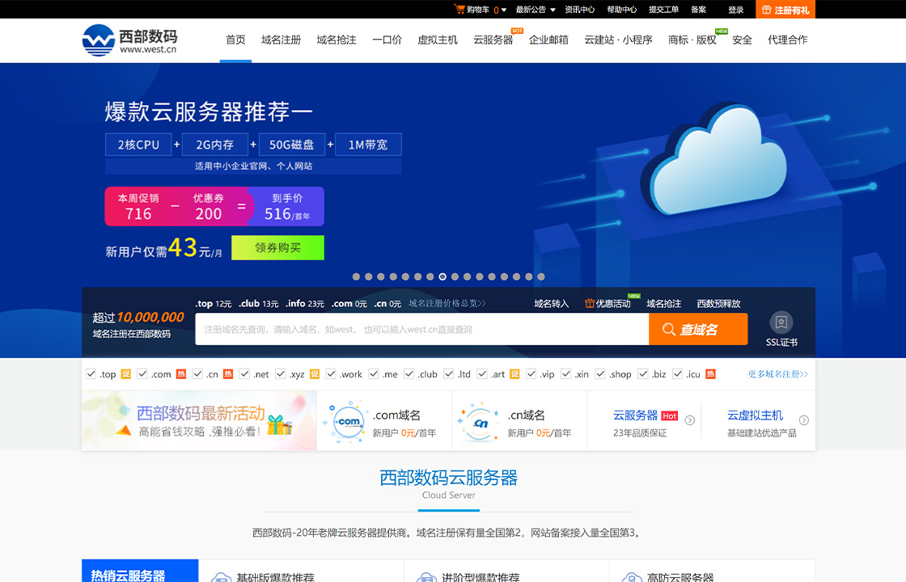The height and width of the screenshot is (582, 906).
Task: Toggle the .com domain checkbox
Action: point(142,373)
